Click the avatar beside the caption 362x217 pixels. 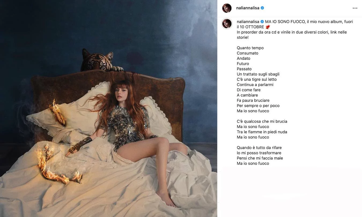(227, 24)
